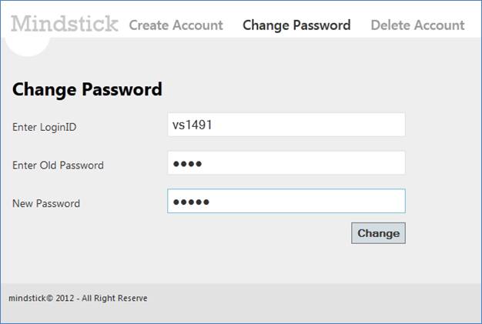Click the Mindstick logo
The height and width of the screenshot is (324, 482).
click(65, 23)
